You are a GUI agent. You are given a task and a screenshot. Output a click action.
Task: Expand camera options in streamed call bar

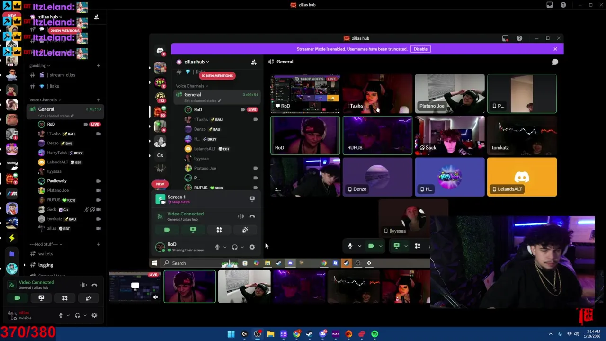click(380, 246)
